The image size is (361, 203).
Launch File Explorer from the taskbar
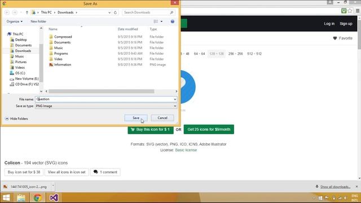[x=21, y=198]
